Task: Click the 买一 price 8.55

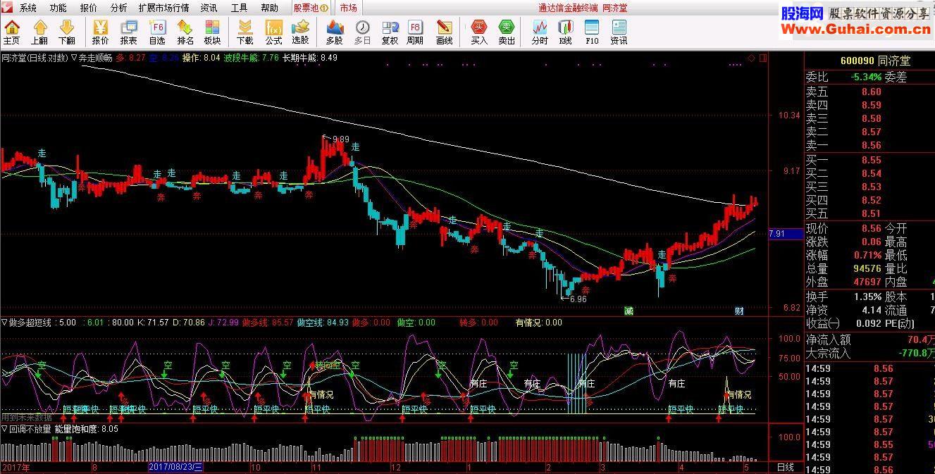Action: (871, 160)
